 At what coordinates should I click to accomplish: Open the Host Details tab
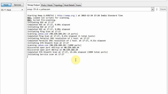coord(69,5)
